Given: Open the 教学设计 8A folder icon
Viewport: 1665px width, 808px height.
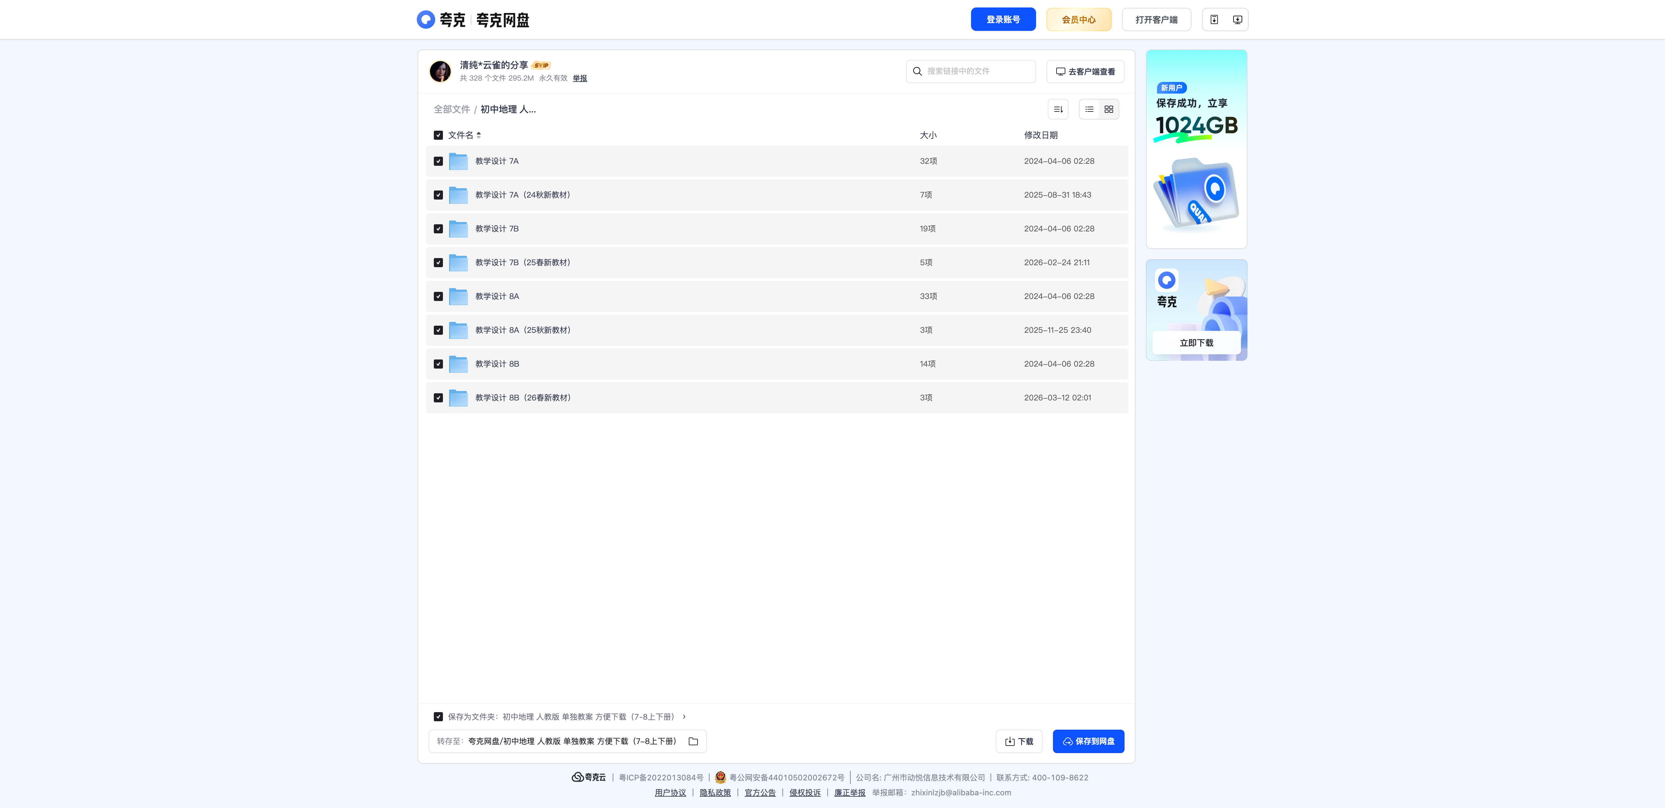Looking at the screenshot, I should (458, 296).
